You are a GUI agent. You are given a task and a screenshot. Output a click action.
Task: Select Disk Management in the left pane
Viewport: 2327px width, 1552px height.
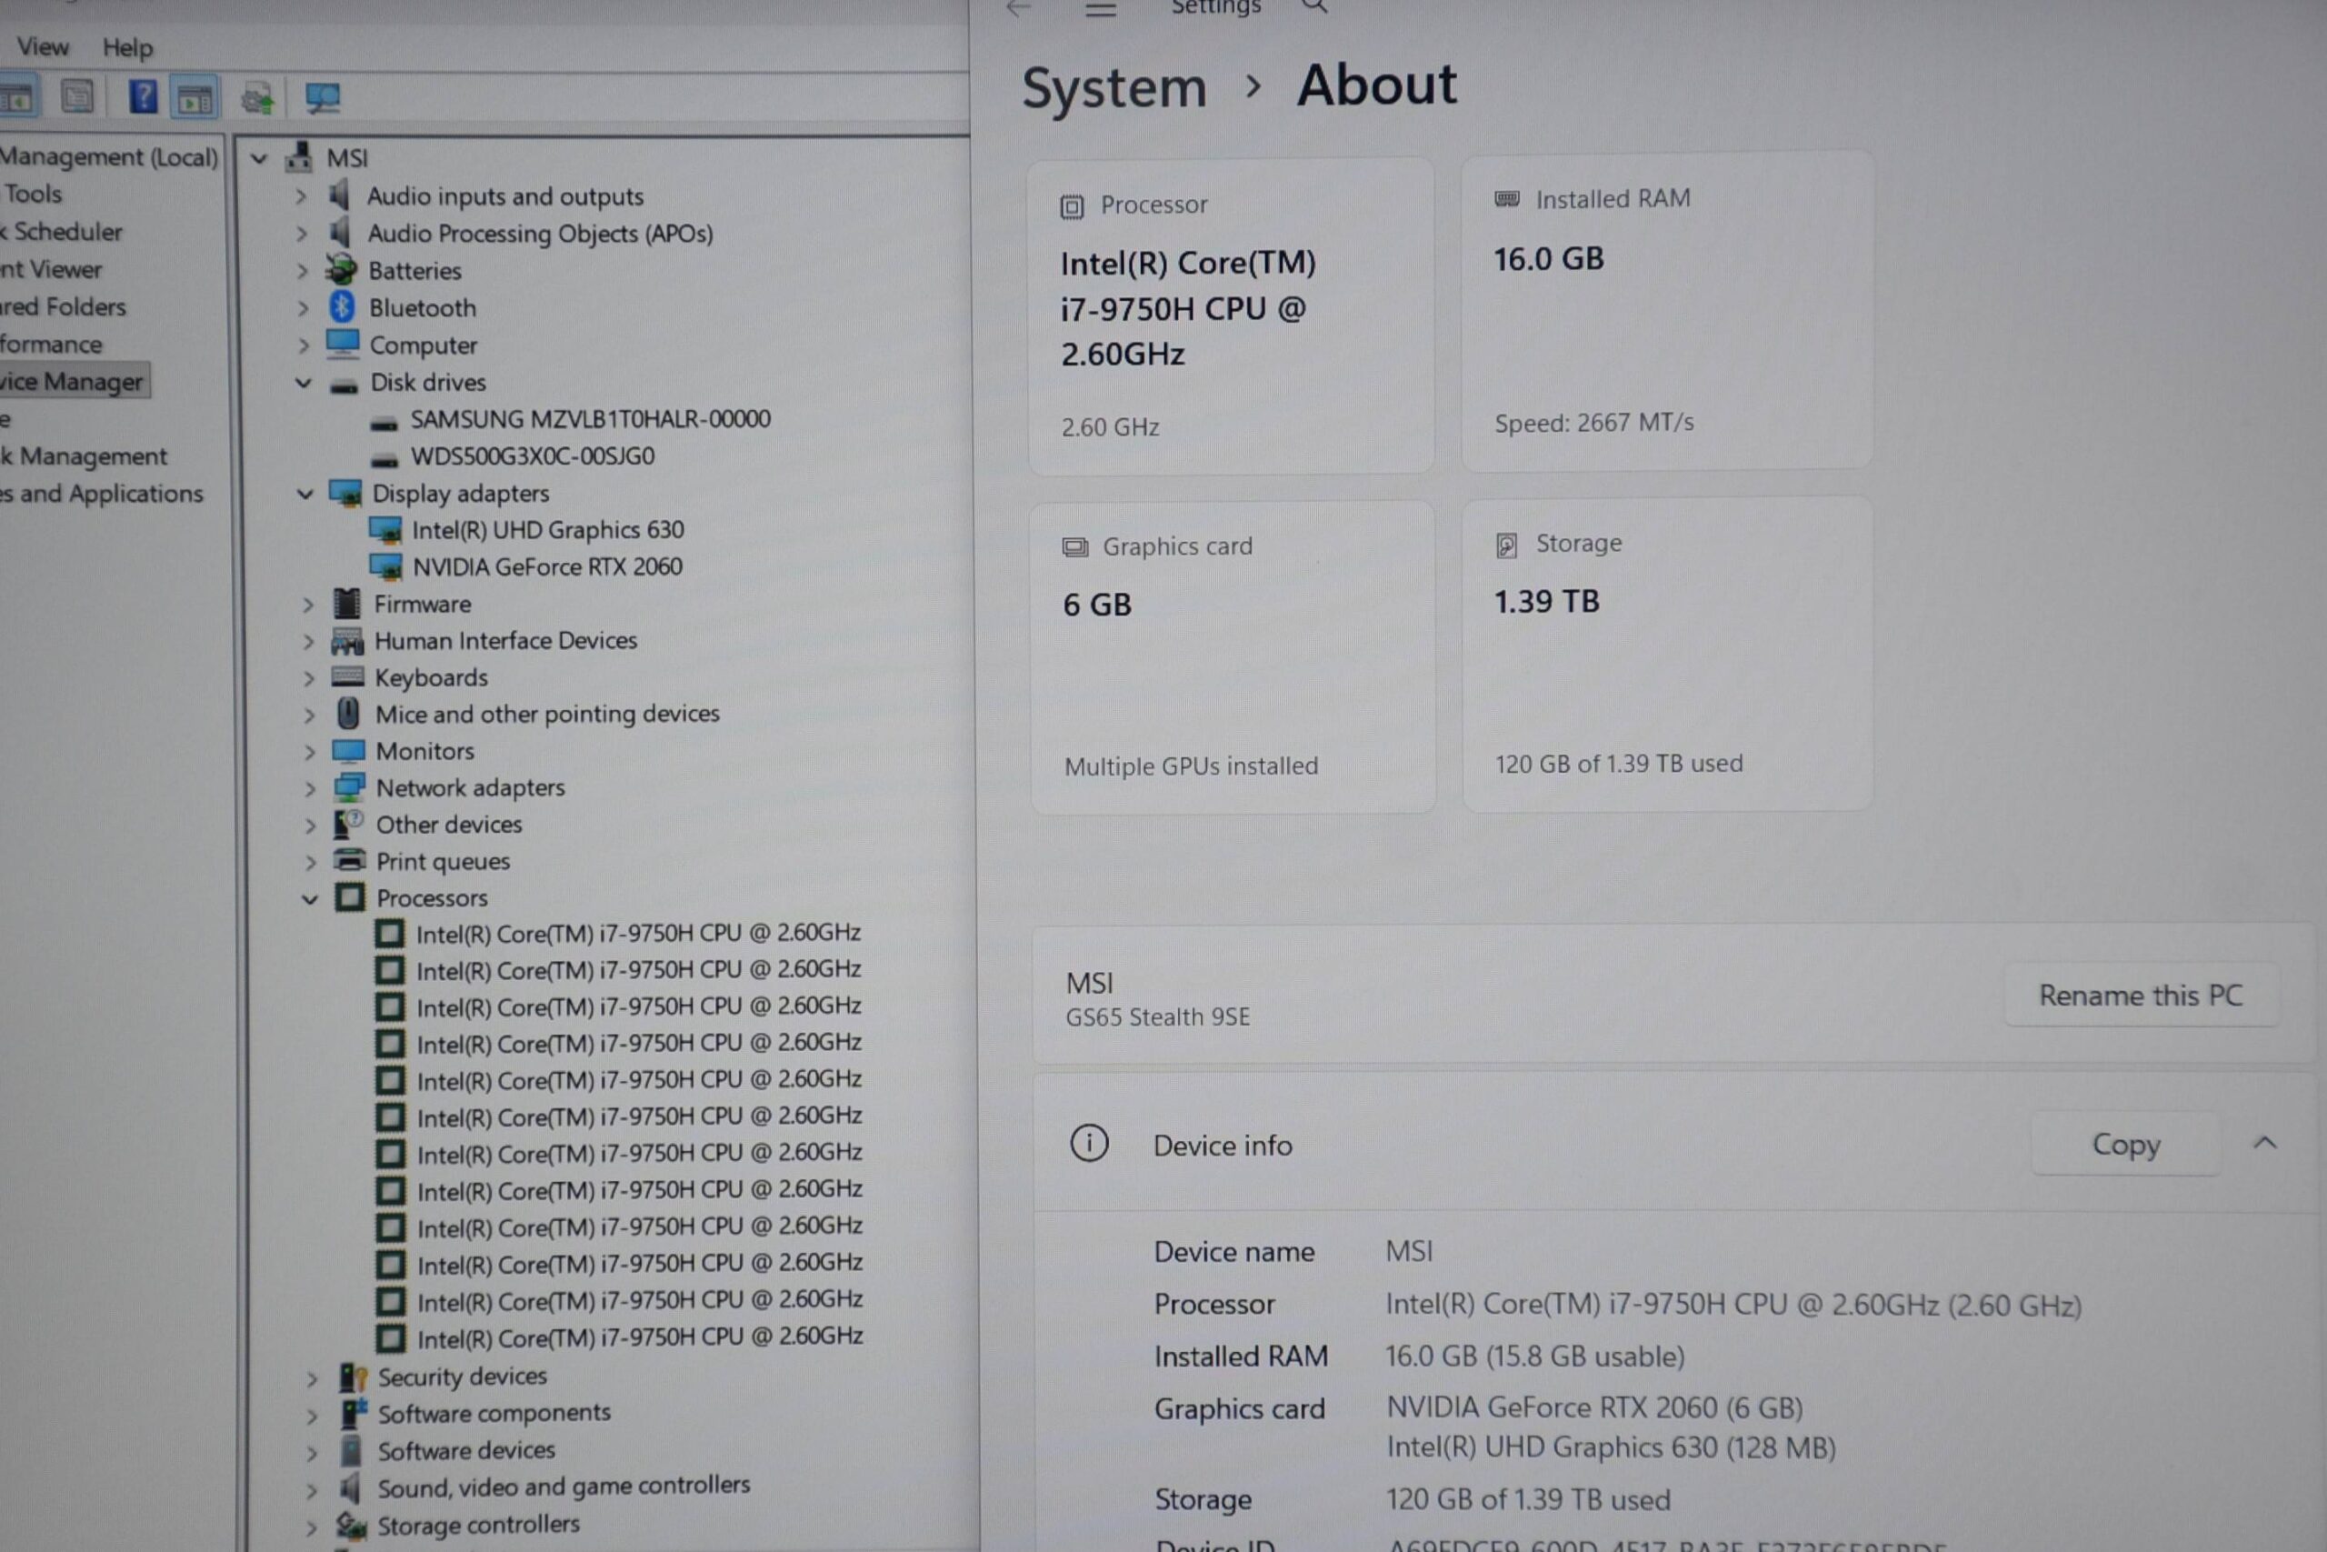coord(85,456)
